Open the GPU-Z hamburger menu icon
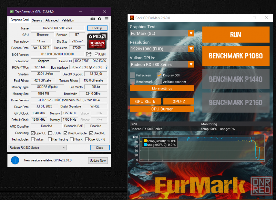The width and height of the screenshot is (276, 200). tap(107, 19)
